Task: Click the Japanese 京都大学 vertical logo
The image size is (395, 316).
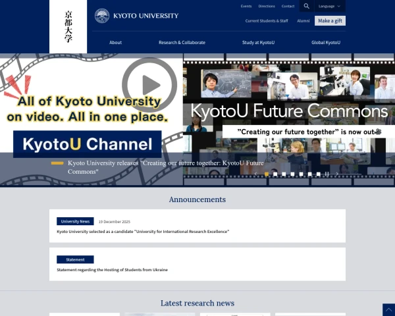Action: (68, 26)
